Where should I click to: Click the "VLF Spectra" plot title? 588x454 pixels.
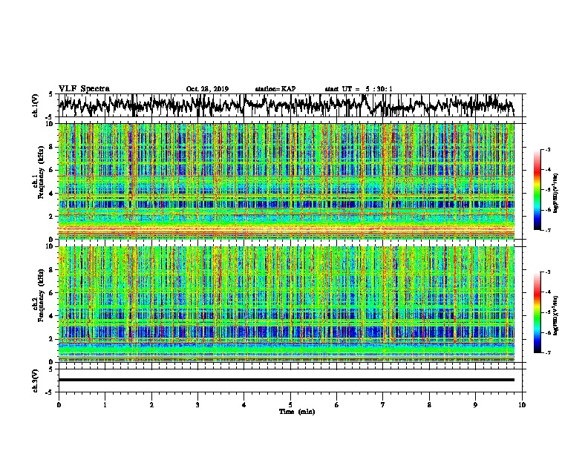(x=84, y=88)
